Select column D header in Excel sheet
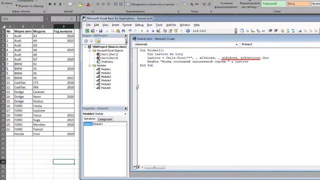This screenshot has width=320, height=180. tap(63, 26)
